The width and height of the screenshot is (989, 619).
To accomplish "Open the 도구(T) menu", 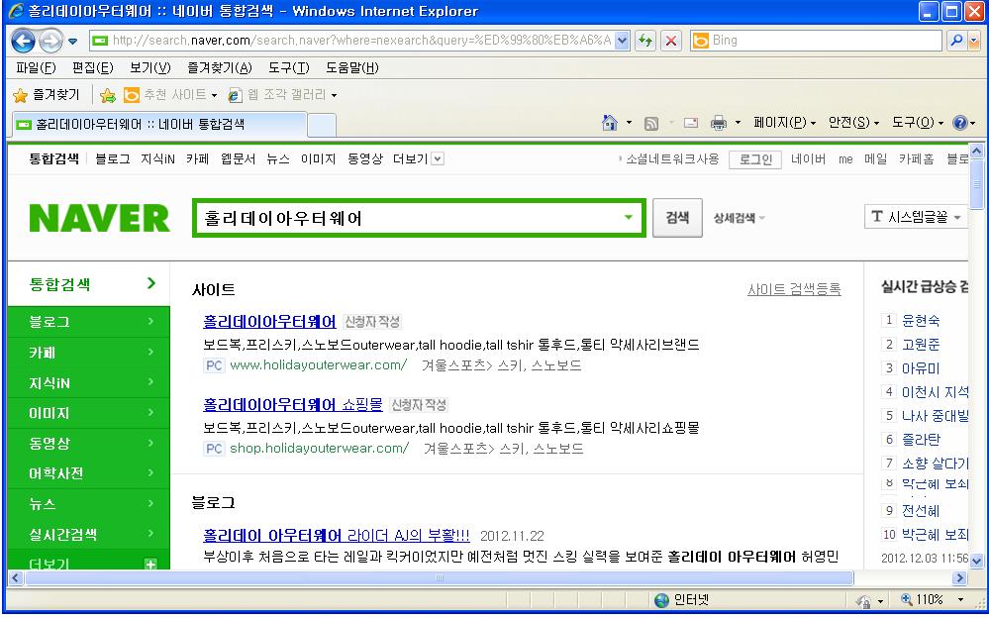I will (x=289, y=67).
